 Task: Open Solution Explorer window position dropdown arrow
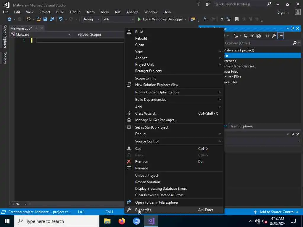(x=288, y=28)
